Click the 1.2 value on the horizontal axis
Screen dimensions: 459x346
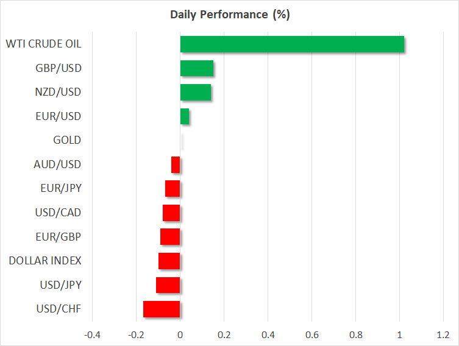coord(443,334)
